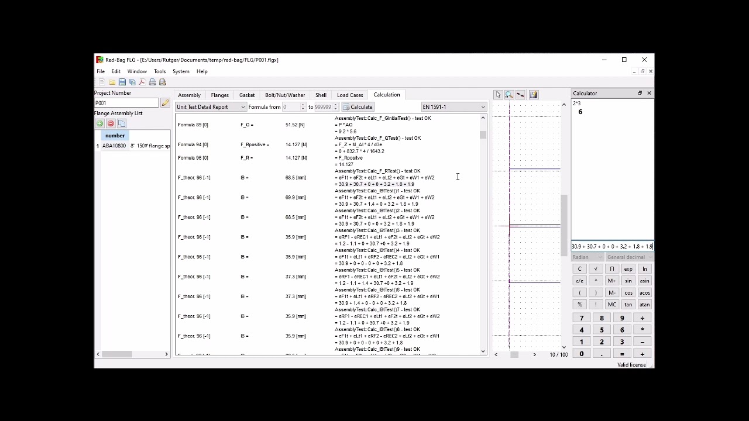Click the save drawing icon in the drawing toolbar

pos(534,95)
